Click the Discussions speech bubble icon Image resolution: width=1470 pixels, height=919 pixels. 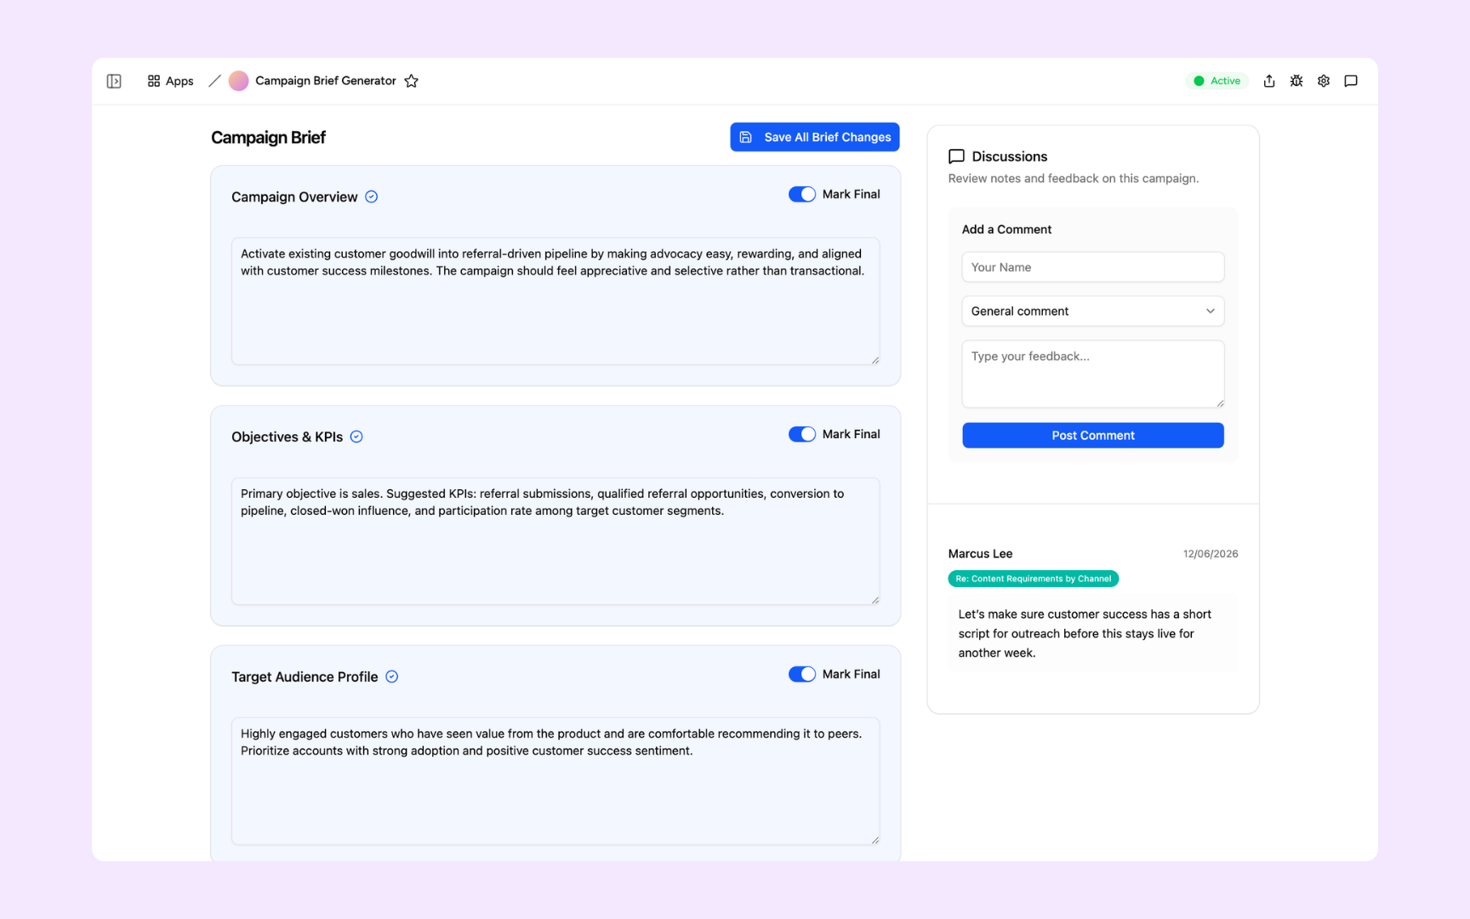pos(956,157)
